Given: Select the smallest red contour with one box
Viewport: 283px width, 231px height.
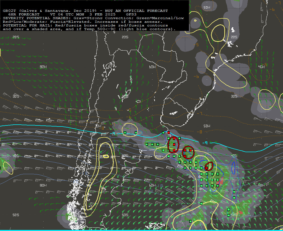Looking at the screenshot, I should [x=209, y=166].
